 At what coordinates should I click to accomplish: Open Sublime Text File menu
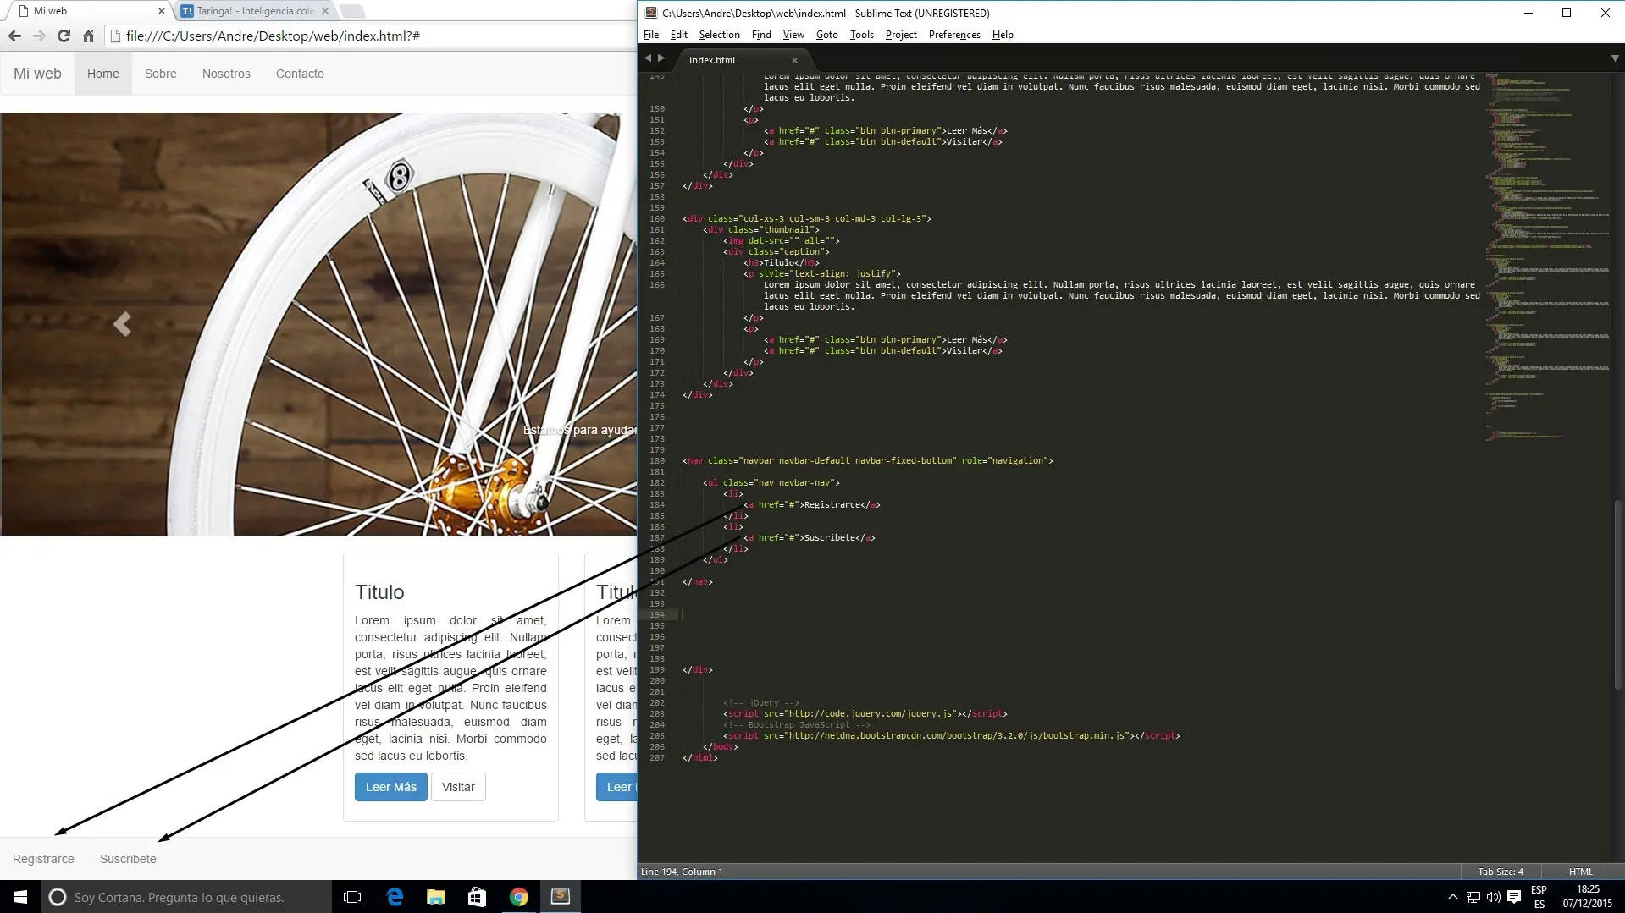pyautogui.click(x=651, y=35)
